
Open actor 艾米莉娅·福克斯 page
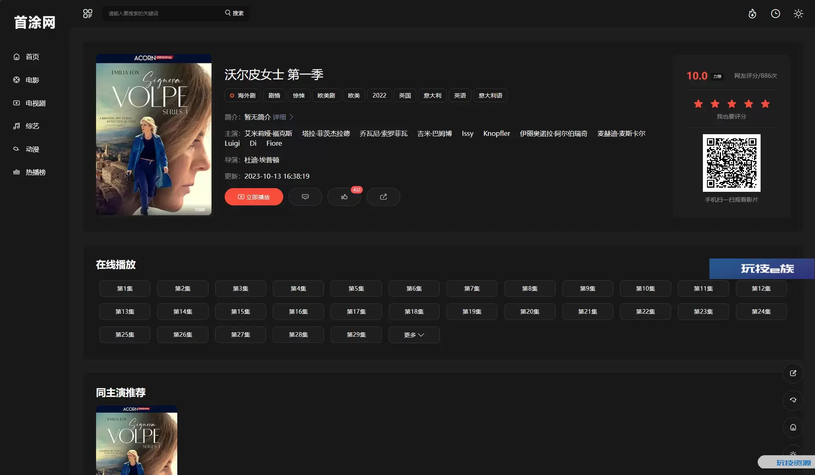(268, 133)
